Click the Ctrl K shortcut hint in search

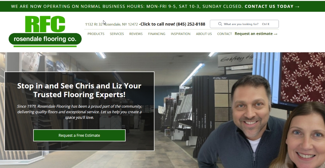(266, 24)
